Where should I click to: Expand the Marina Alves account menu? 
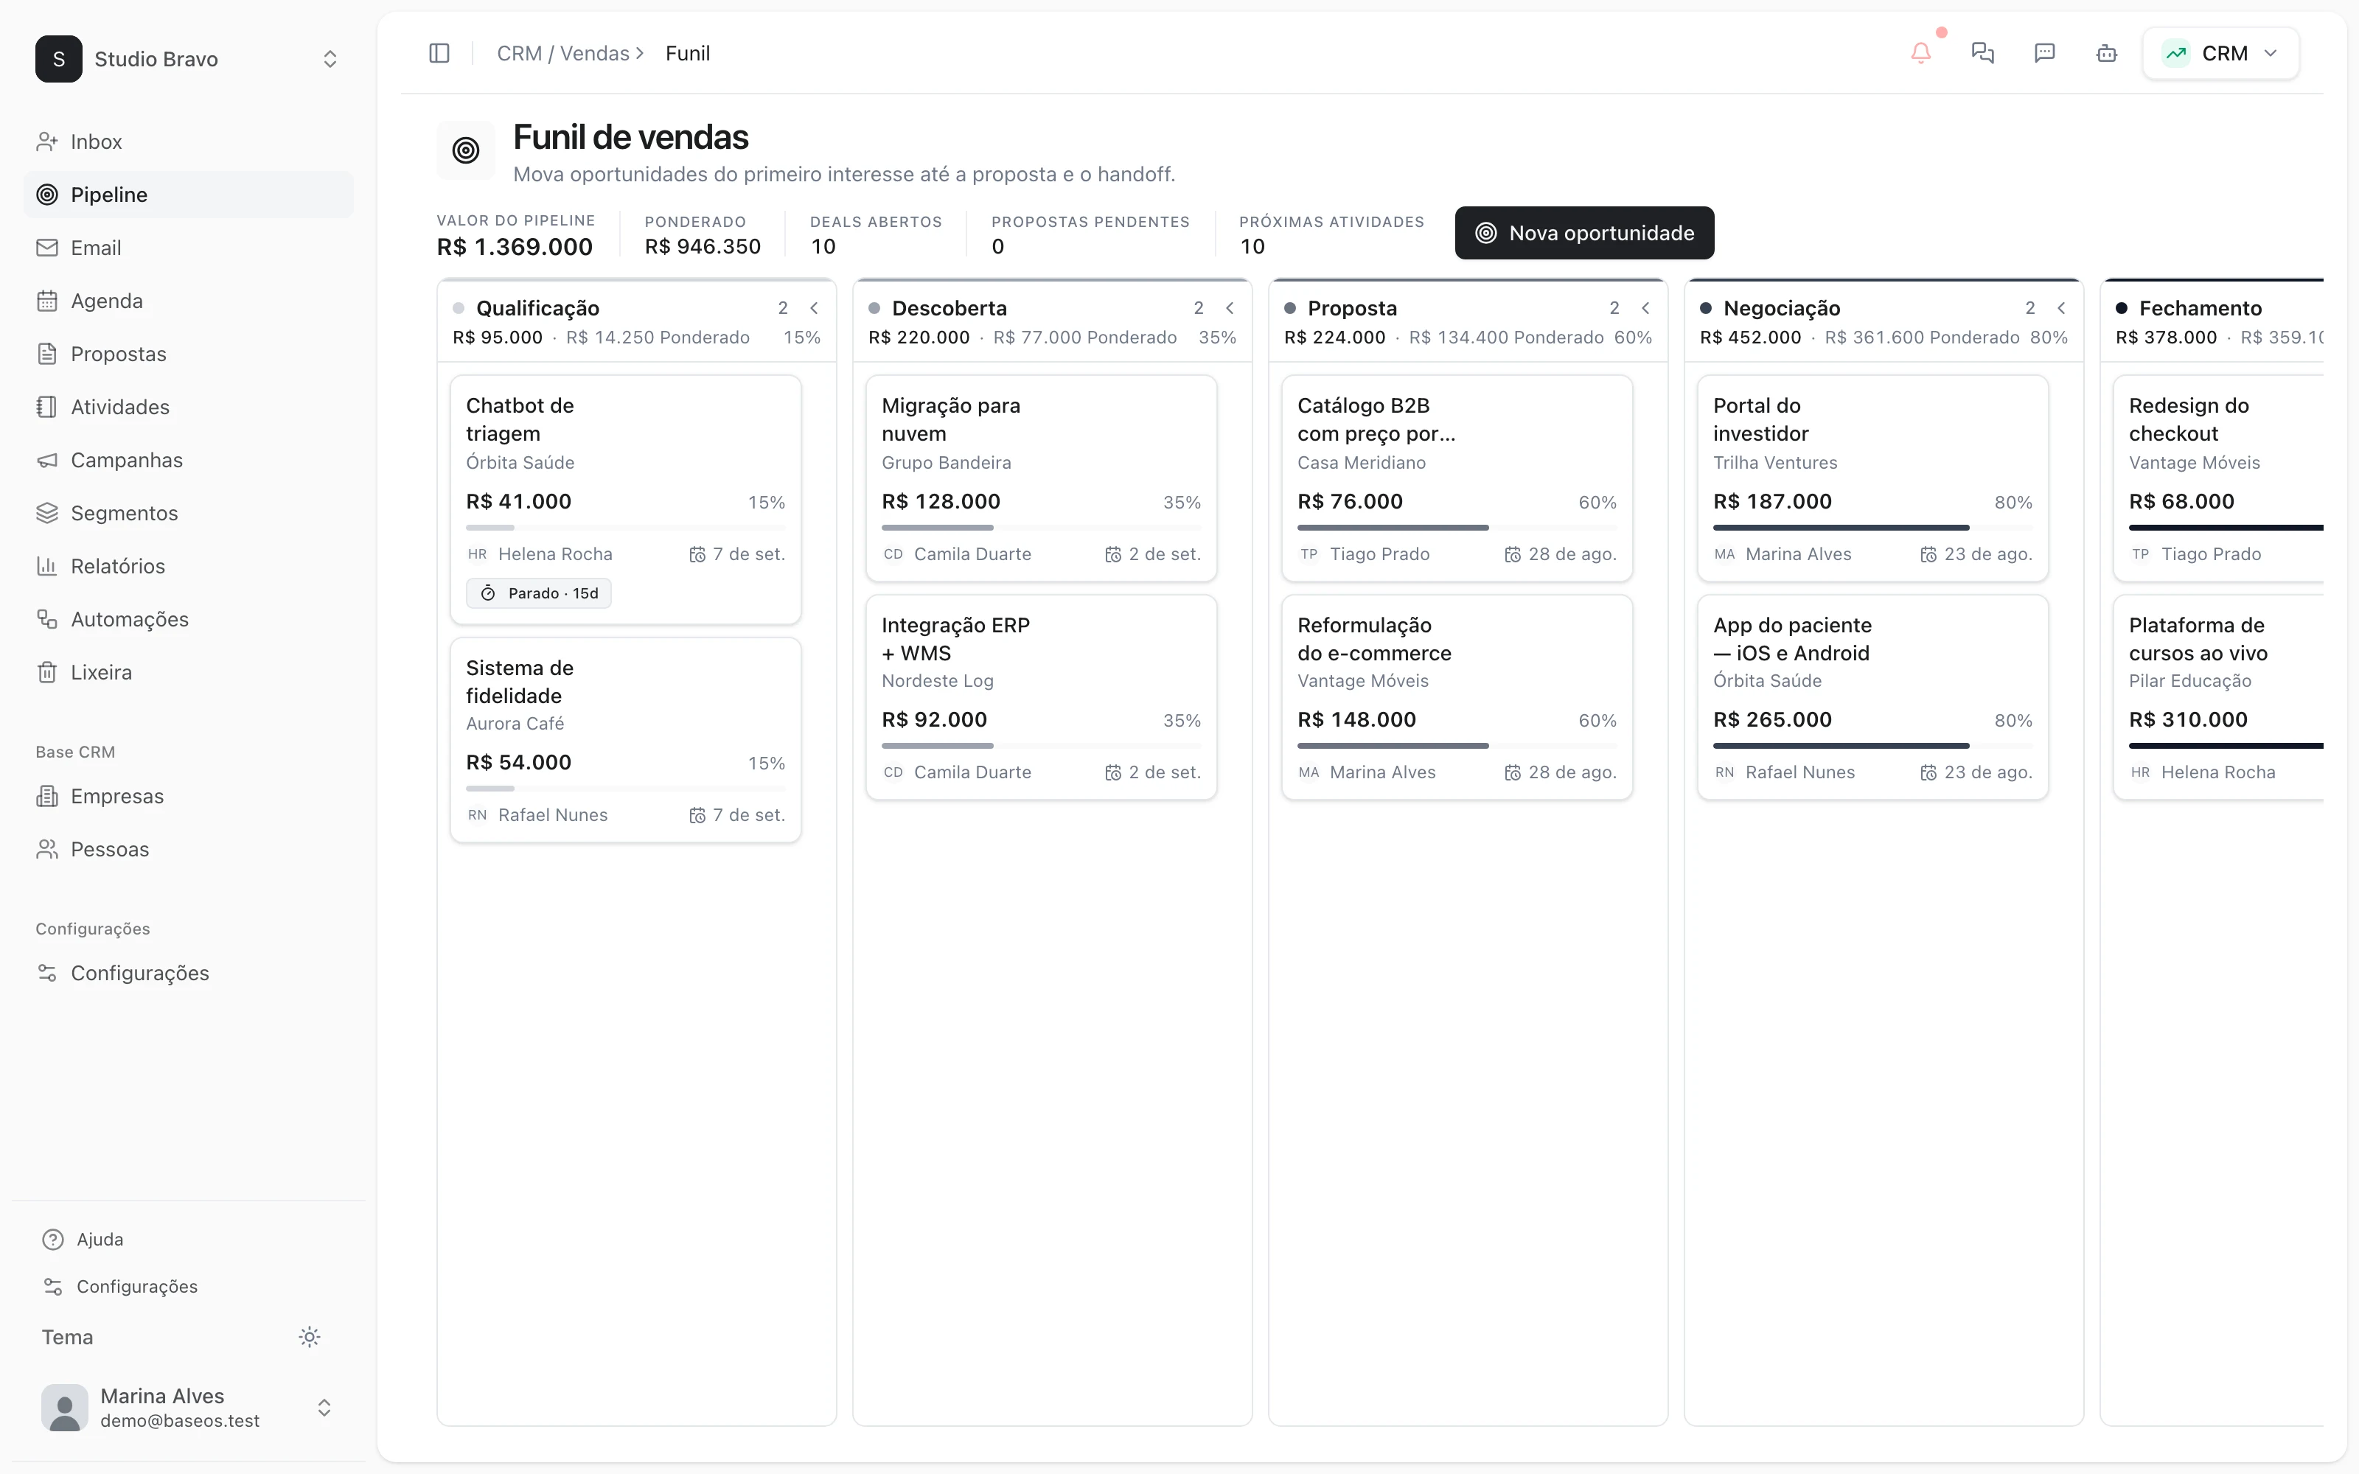[x=324, y=1408]
